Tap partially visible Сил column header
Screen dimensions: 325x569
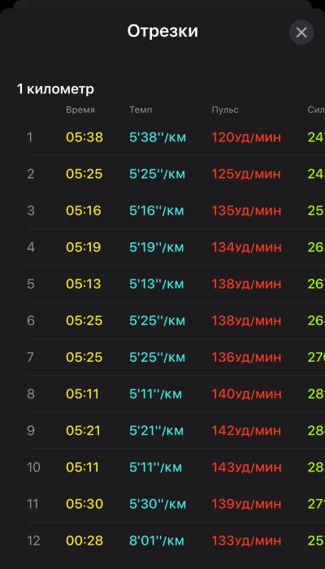(316, 110)
